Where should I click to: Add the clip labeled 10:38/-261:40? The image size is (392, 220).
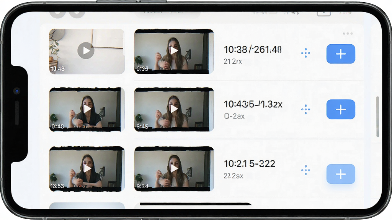[341, 54]
